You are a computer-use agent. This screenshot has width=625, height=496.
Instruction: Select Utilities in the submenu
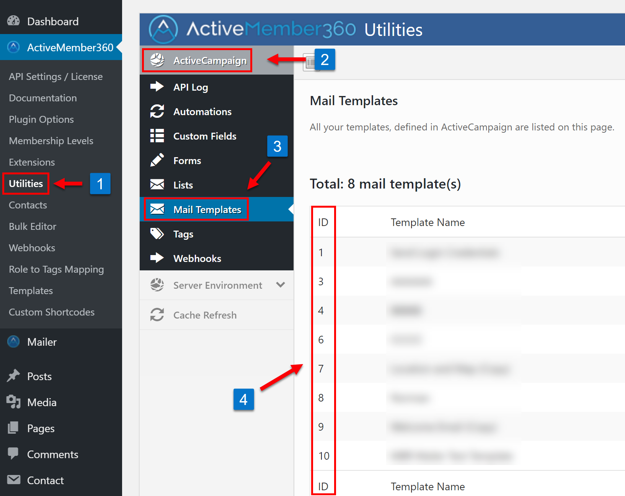pyautogui.click(x=26, y=184)
